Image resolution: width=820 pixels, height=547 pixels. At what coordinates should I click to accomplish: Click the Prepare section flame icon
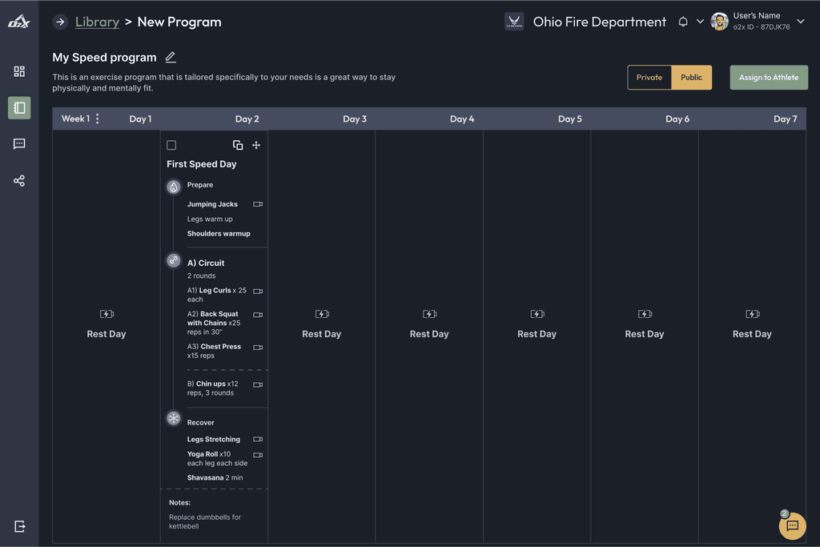(174, 187)
